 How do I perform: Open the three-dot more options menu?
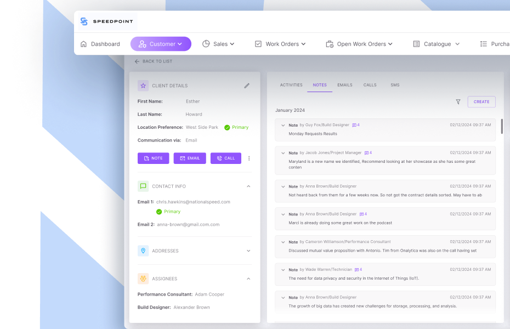(249, 158)
